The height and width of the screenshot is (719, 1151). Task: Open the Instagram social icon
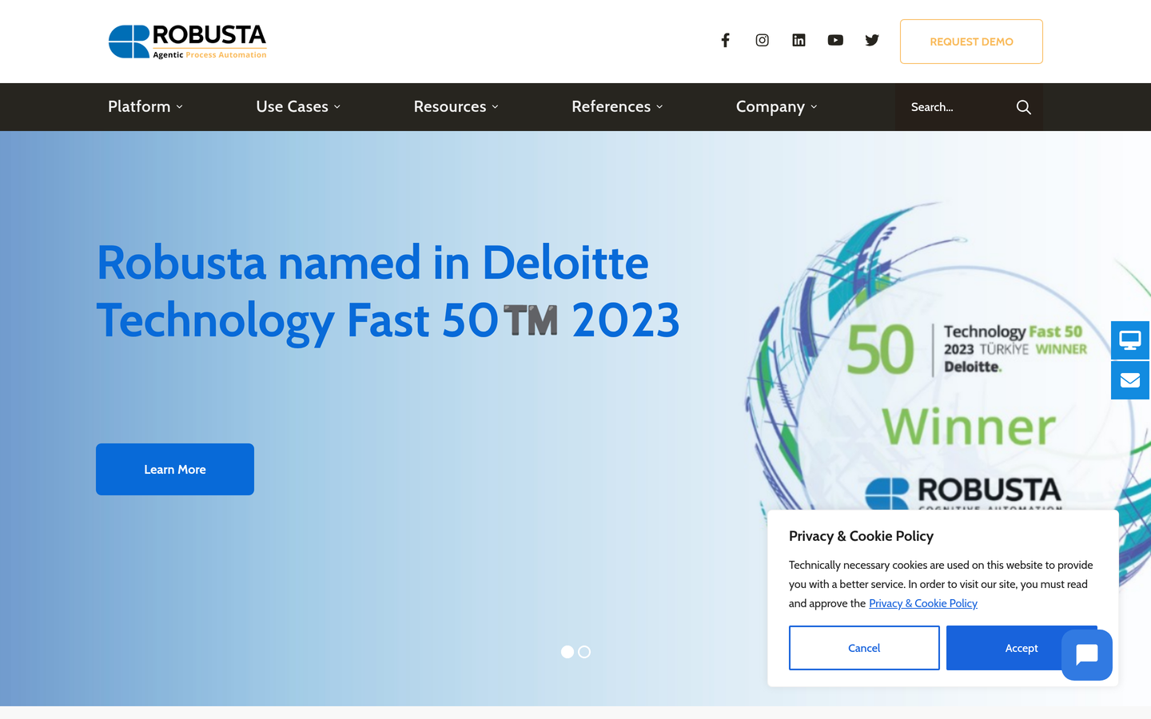click(762, 40)
